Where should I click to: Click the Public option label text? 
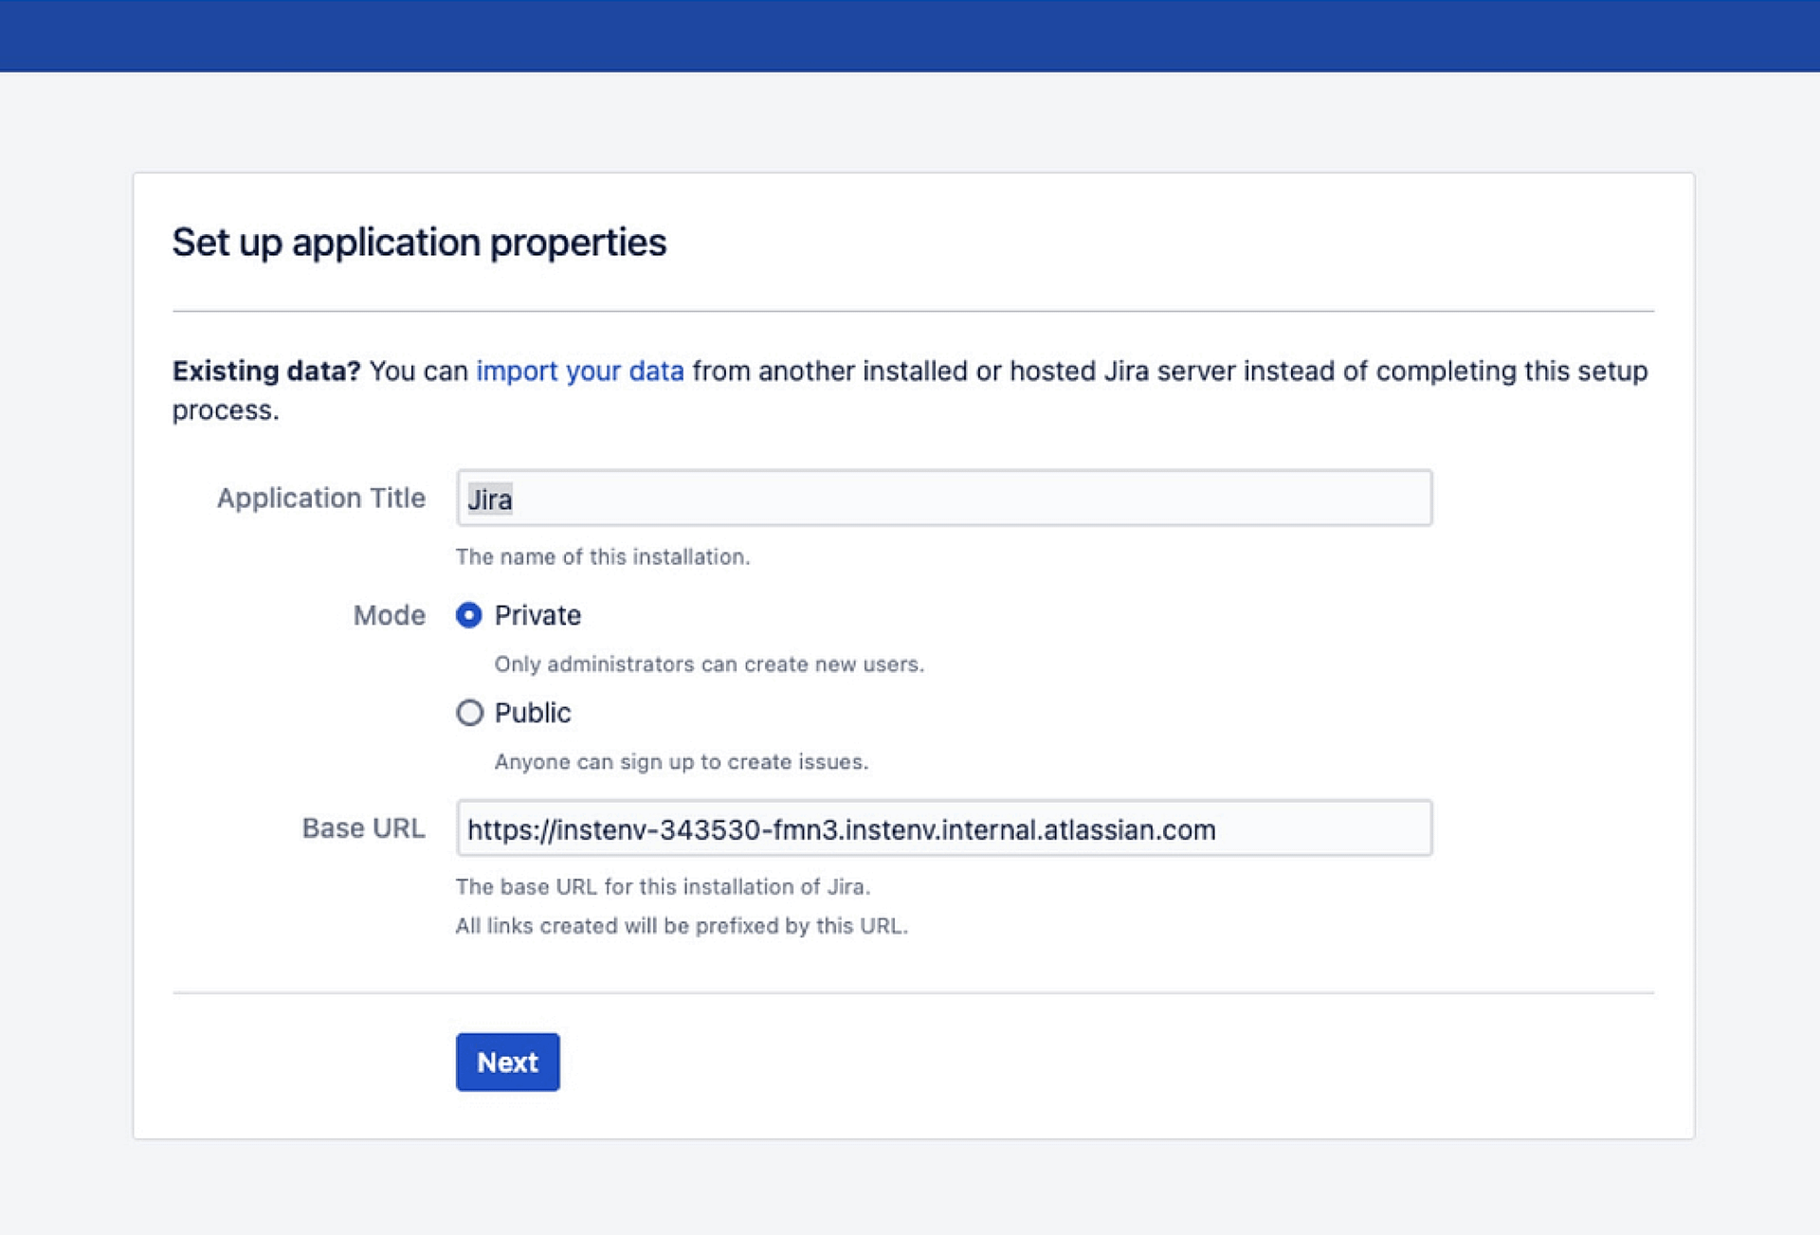pos(531,713)
